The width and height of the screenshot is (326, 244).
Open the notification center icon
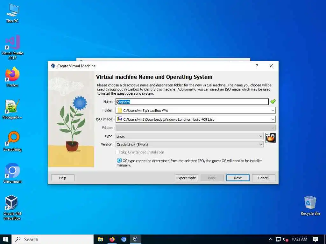315,239
